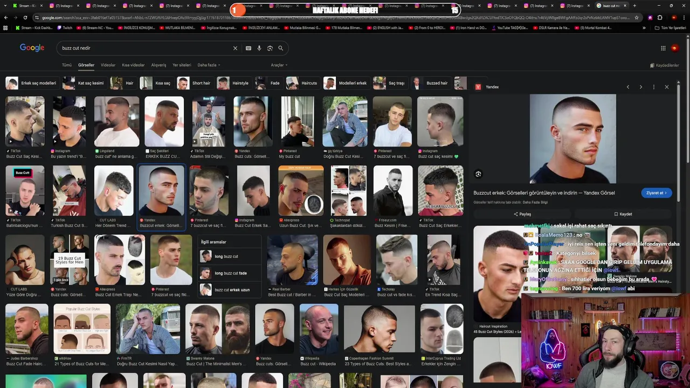The height and width of the screenshot is (388, 690).
Task: Open Tüm Yer İşaretleri bookmarks folder
Action: click(x=671, y=27)
